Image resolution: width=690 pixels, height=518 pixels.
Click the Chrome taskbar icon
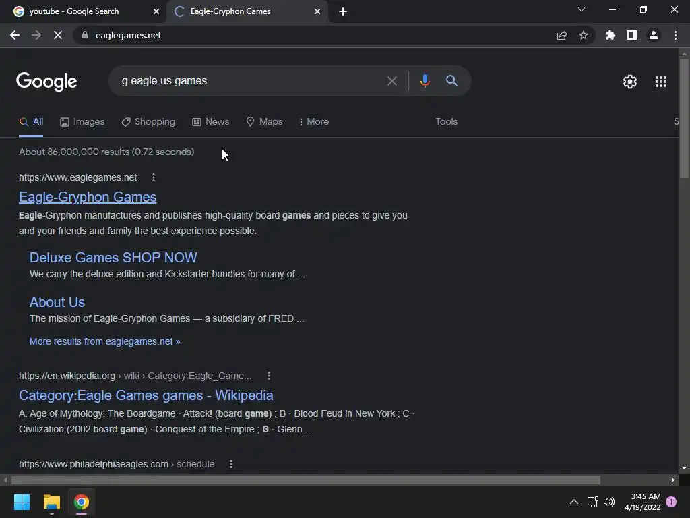point(82,502)
